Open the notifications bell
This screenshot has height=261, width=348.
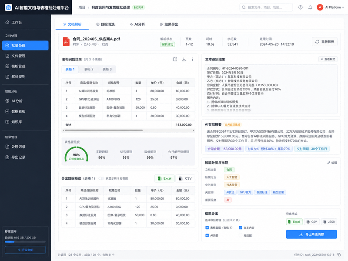tap(310, 7)
